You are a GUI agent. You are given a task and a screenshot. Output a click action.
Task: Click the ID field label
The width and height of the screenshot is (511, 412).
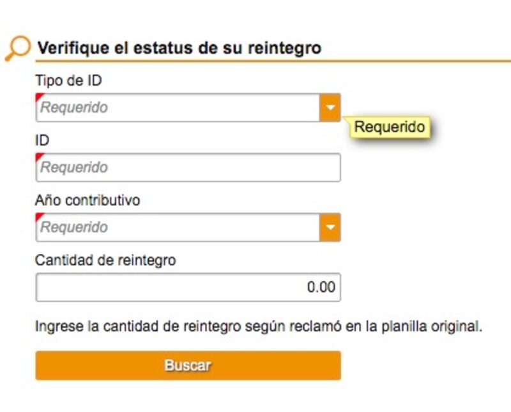42,140
